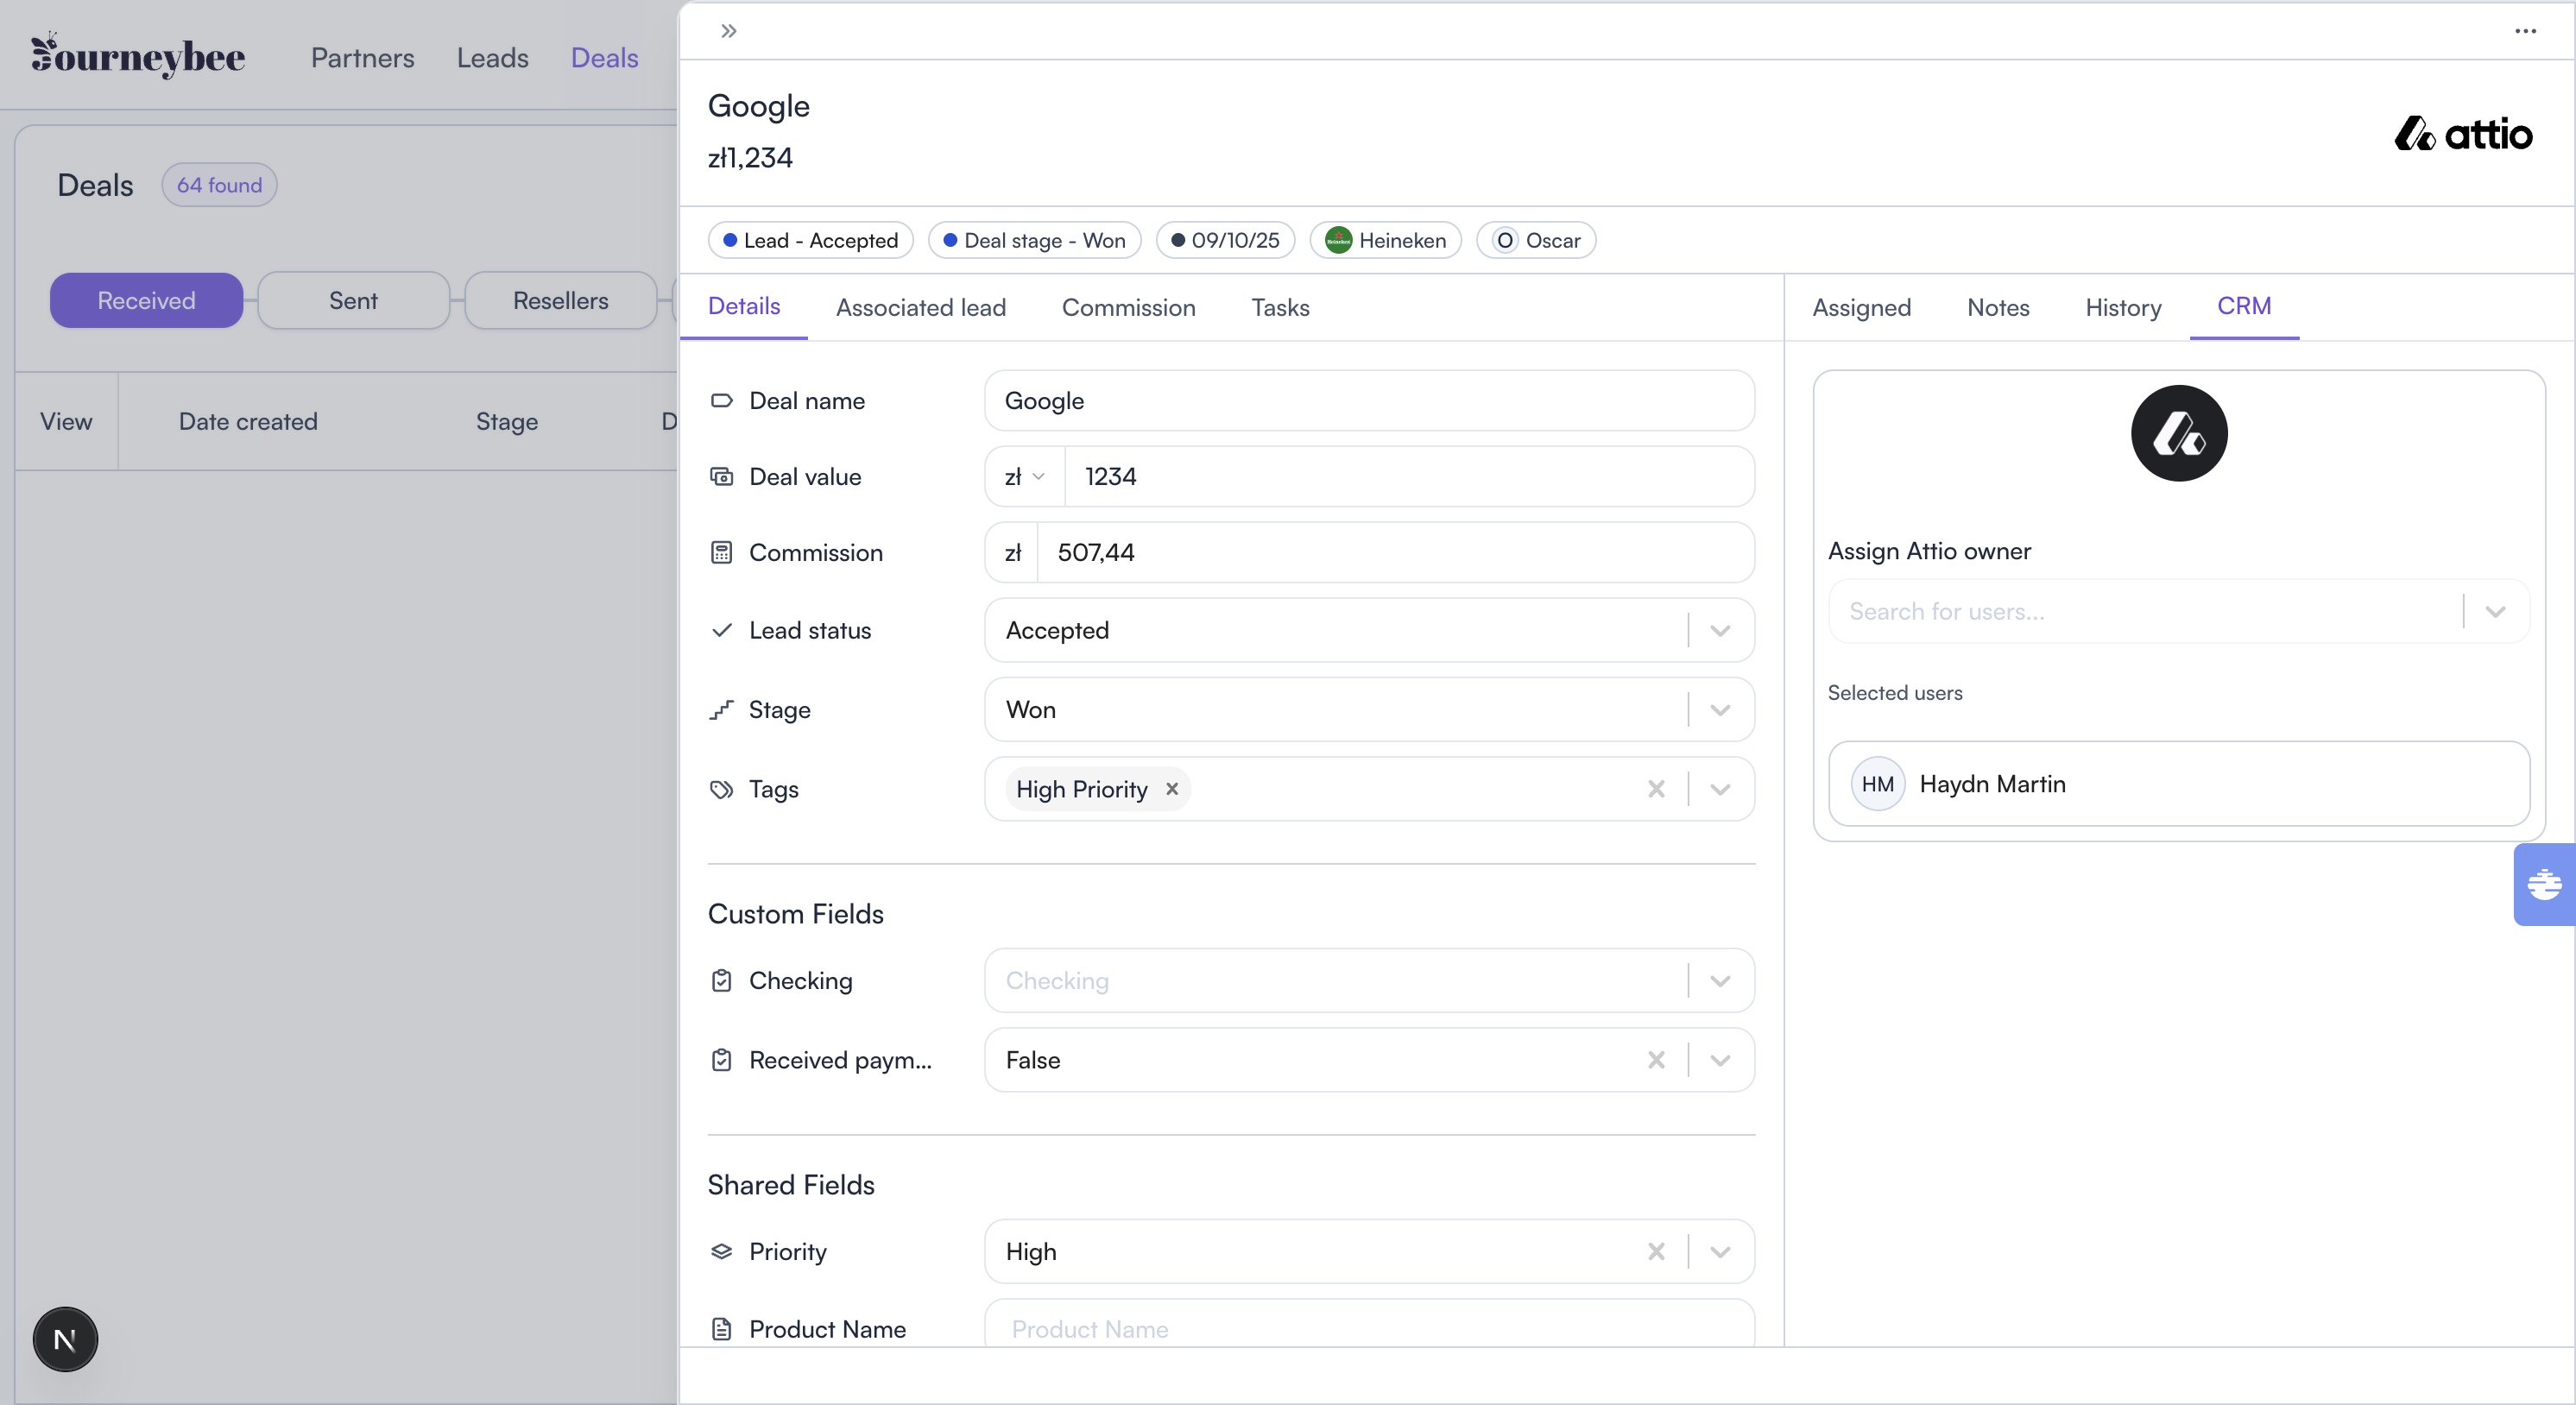
Task: Open the blue bee assistant widget
Action: [2544, 884]
